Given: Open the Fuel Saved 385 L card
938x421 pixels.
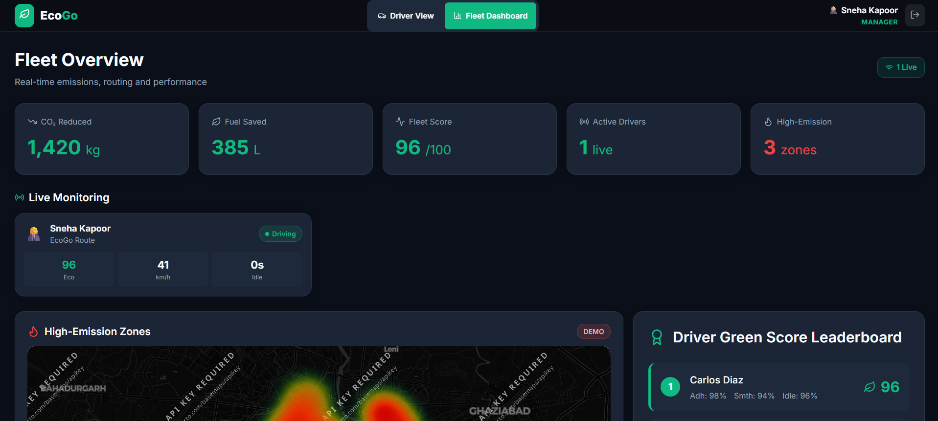Looking at the screenshot, I should (x=286, y=139).
